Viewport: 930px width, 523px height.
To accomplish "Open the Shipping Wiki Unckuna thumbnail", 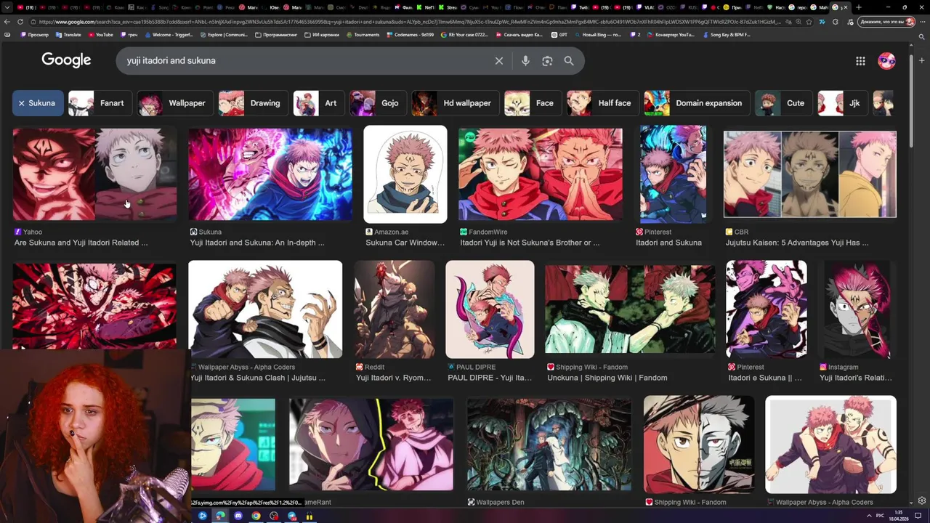I will click(x=630, y=309).
